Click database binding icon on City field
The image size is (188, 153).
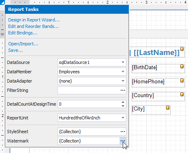click(x=168, y=108)
